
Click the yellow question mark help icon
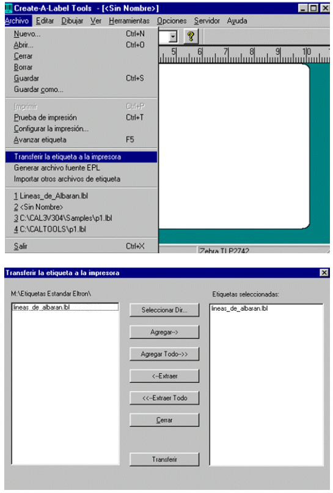coord(191,37)
